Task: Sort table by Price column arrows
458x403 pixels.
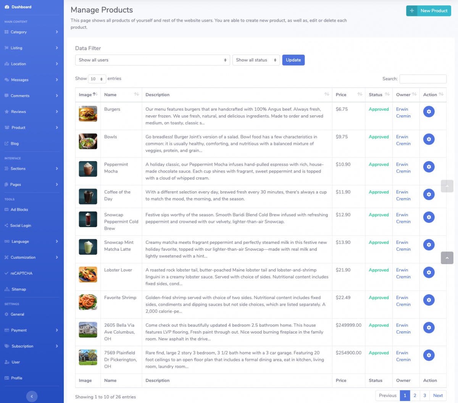Action: (360, 94)
